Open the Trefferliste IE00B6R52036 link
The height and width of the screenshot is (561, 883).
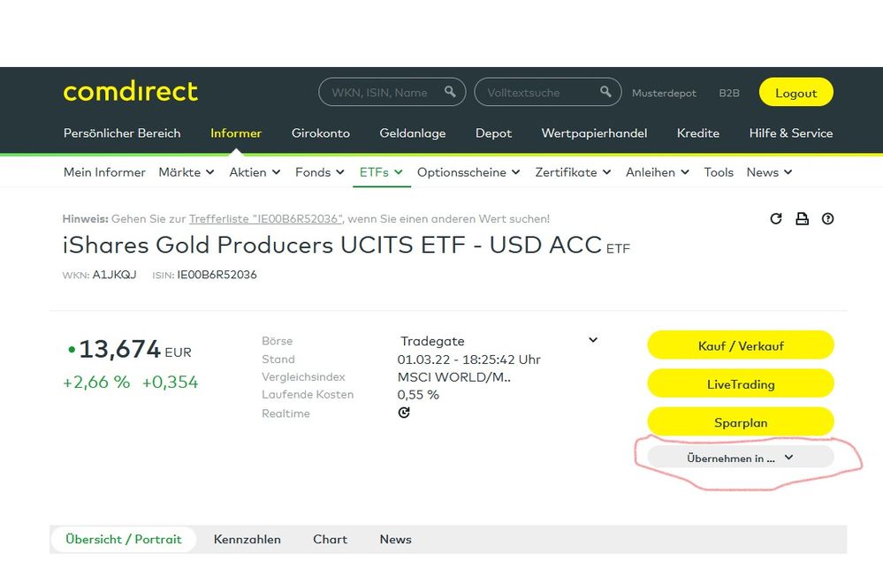click(x=265, y=218)
